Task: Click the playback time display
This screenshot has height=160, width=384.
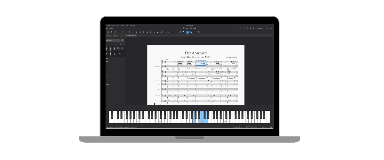Action: (260, 28)
